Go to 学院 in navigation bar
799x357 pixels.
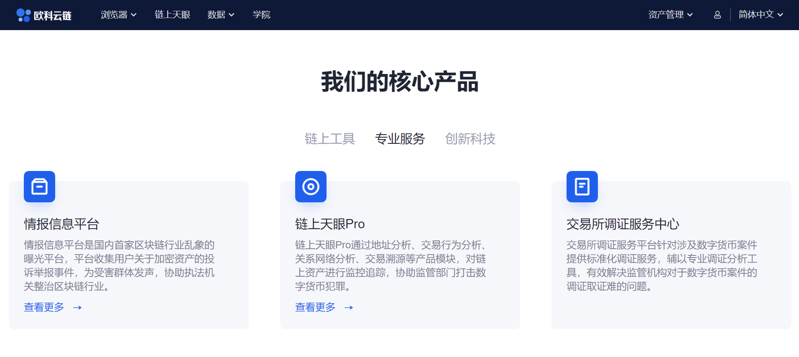pyautogui.click(x=262, y=15)
